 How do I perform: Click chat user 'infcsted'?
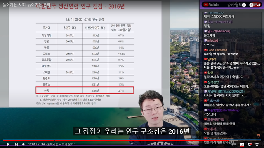coord(213,40)
